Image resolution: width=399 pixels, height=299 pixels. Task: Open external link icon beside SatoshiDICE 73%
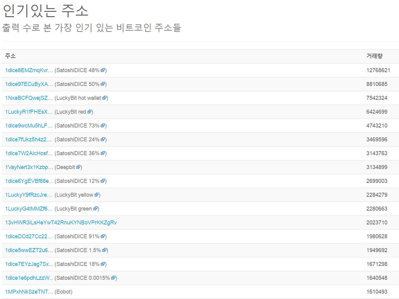click(103, 126)
